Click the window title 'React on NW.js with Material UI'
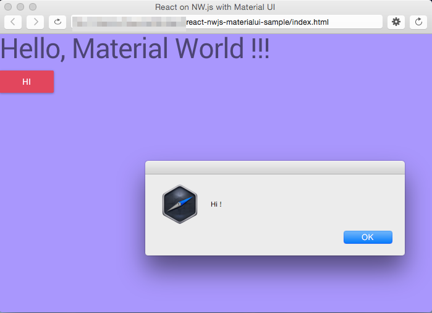The image size is (432, 313). [215, 7]
